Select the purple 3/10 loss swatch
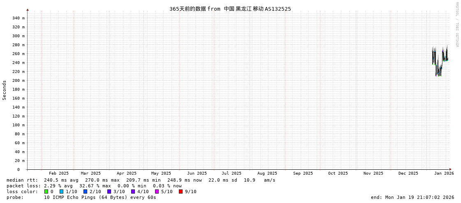Image resolution: width=461 pixels, height=203 pixels. coord(109,191)
